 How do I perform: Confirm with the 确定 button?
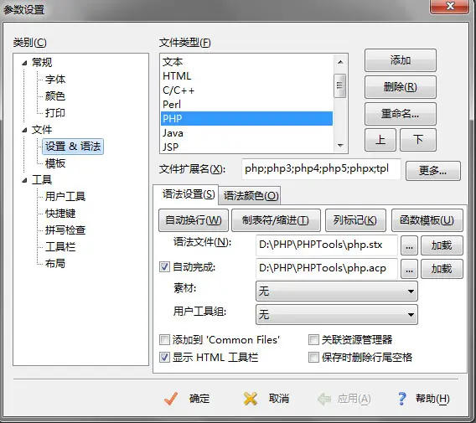(187, 399)
